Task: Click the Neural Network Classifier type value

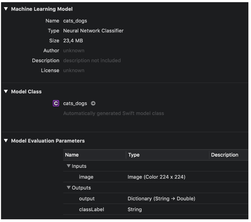Action: 93,30
